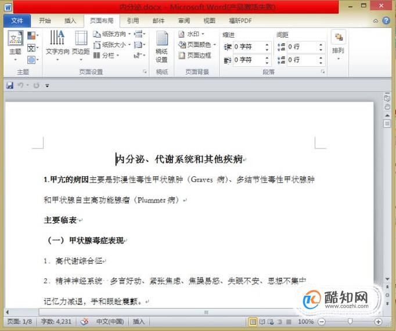Click spacing before value field
The height and width of the screenshot is (331, 396).
click(x=303, y=46)
